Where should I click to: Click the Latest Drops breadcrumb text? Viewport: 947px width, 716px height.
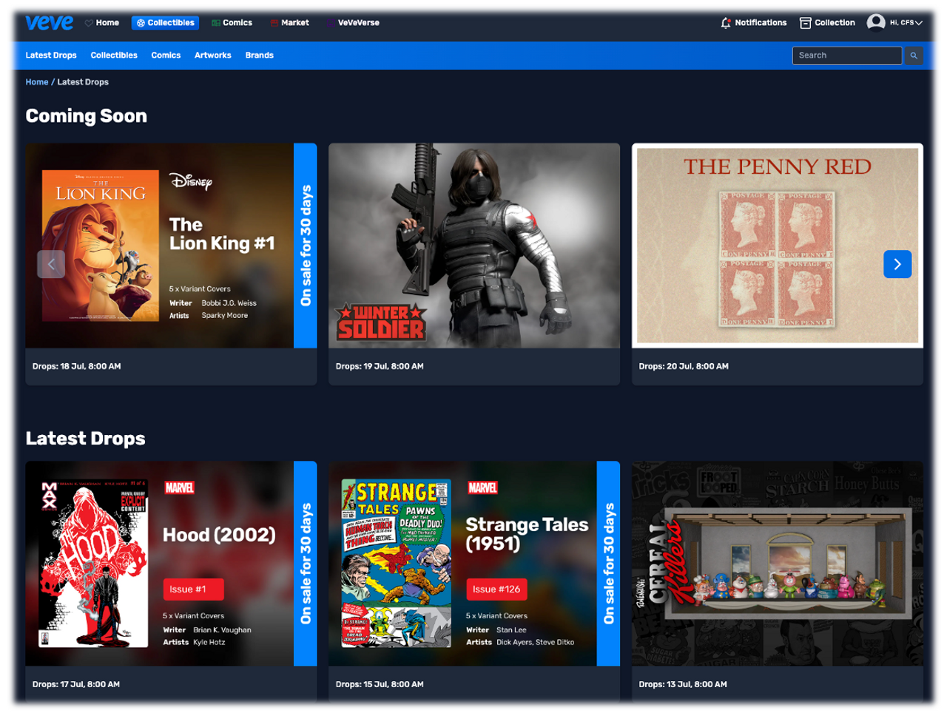[x=83, y=82]
